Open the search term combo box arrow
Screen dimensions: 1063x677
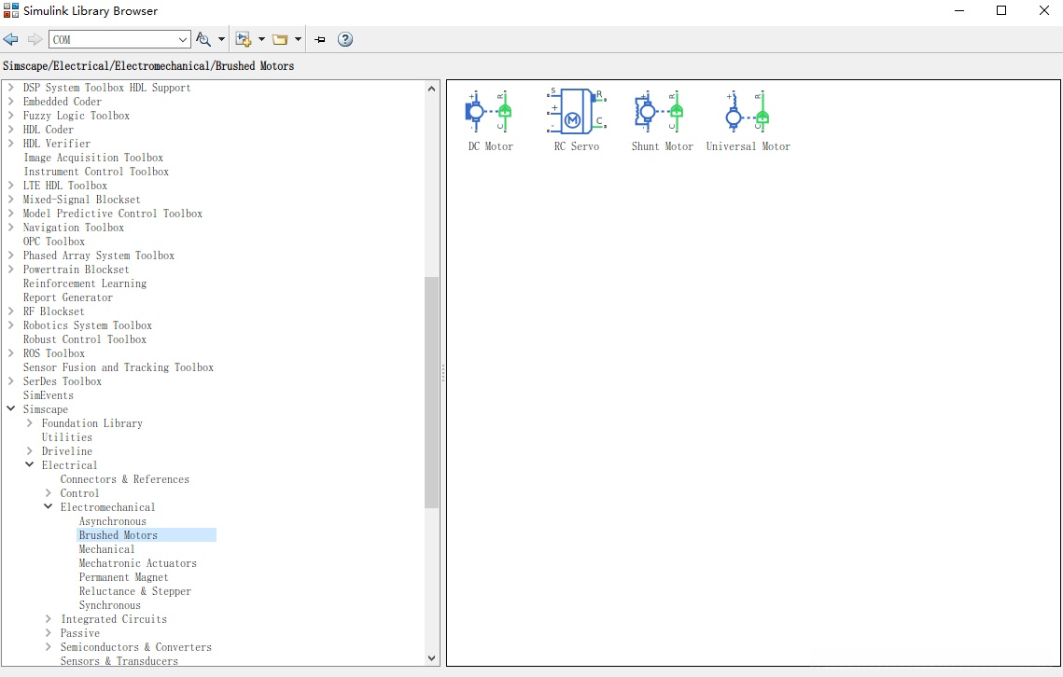coord(182,39)
